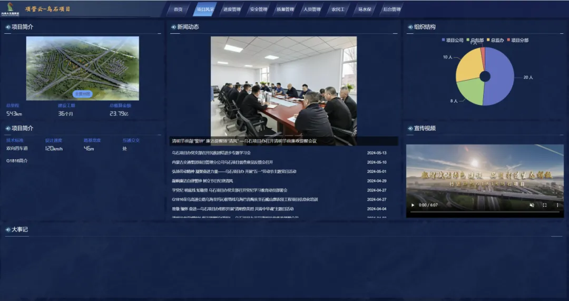Go to the 后台管理 tab
Image resolution: width=569 pixels, height=301 pixels.
point(391,9)
